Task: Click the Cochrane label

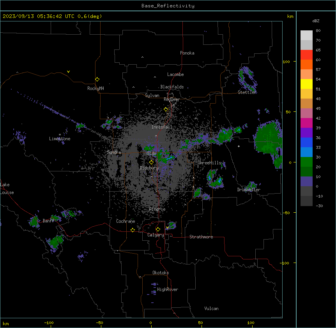Action: (126, 221)
